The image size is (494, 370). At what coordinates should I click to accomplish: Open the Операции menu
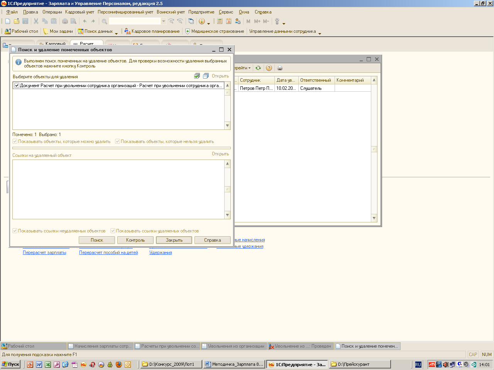(x=52, y=12)
